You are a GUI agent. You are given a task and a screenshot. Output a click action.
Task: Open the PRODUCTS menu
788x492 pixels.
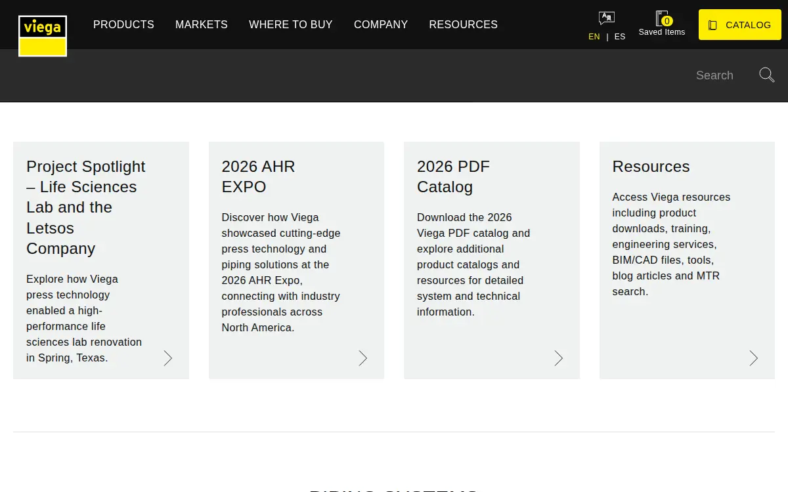click(x=123, y=24)
